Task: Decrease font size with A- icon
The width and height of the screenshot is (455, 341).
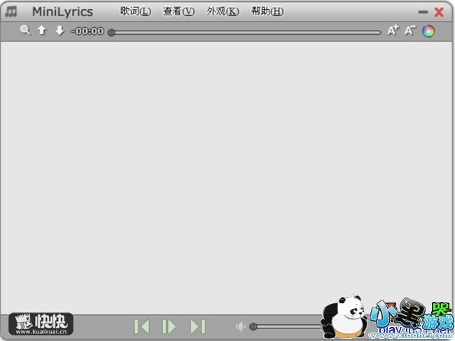Action: [410, 30]
